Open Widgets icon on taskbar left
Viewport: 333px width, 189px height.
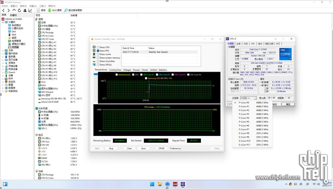coord(5,184)
